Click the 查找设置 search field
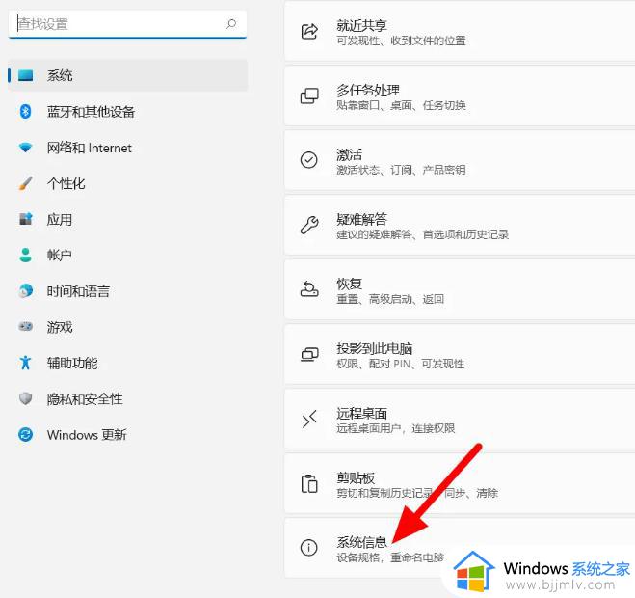 tap(127, 24)
